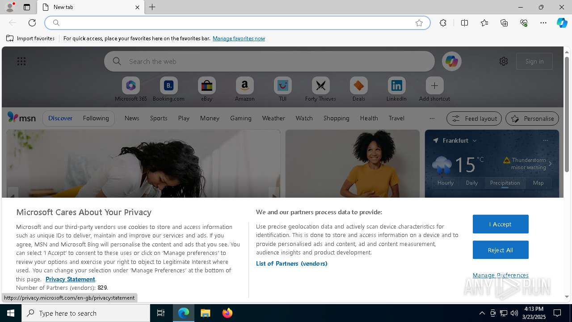This screenshot has height=322, width=572.
Task: Open the Gaming category
Action: pyautogui.click(x=241, y=118)
